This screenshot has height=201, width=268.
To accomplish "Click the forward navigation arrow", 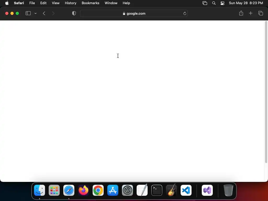I will 53,13.
